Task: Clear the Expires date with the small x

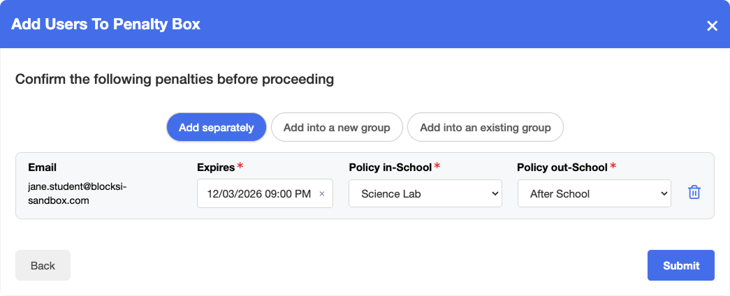Action: (x=322, y=193)
